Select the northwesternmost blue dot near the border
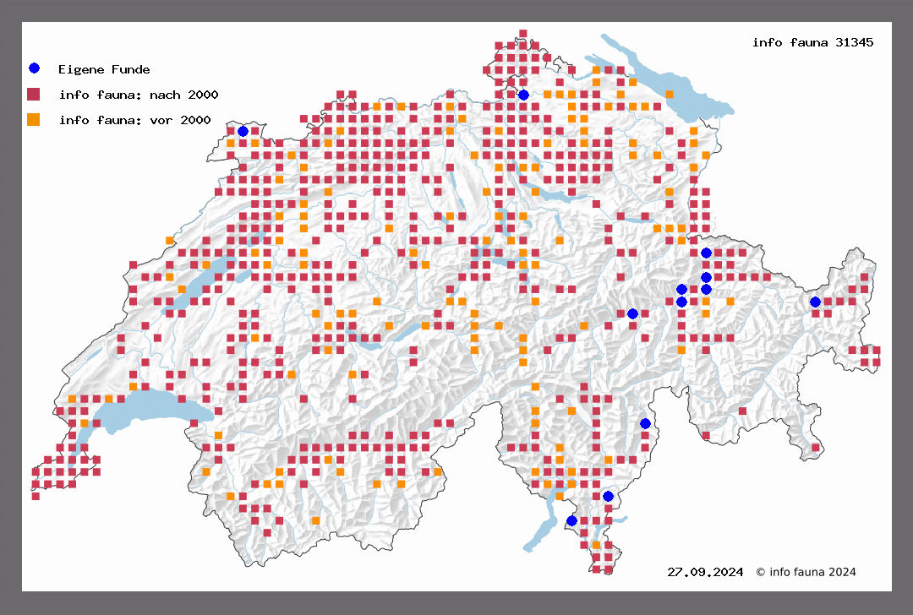Viewport: 913px width, 615px height. (243, 131)
